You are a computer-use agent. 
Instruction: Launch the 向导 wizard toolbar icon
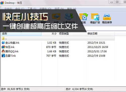click(x=56, y=16)
